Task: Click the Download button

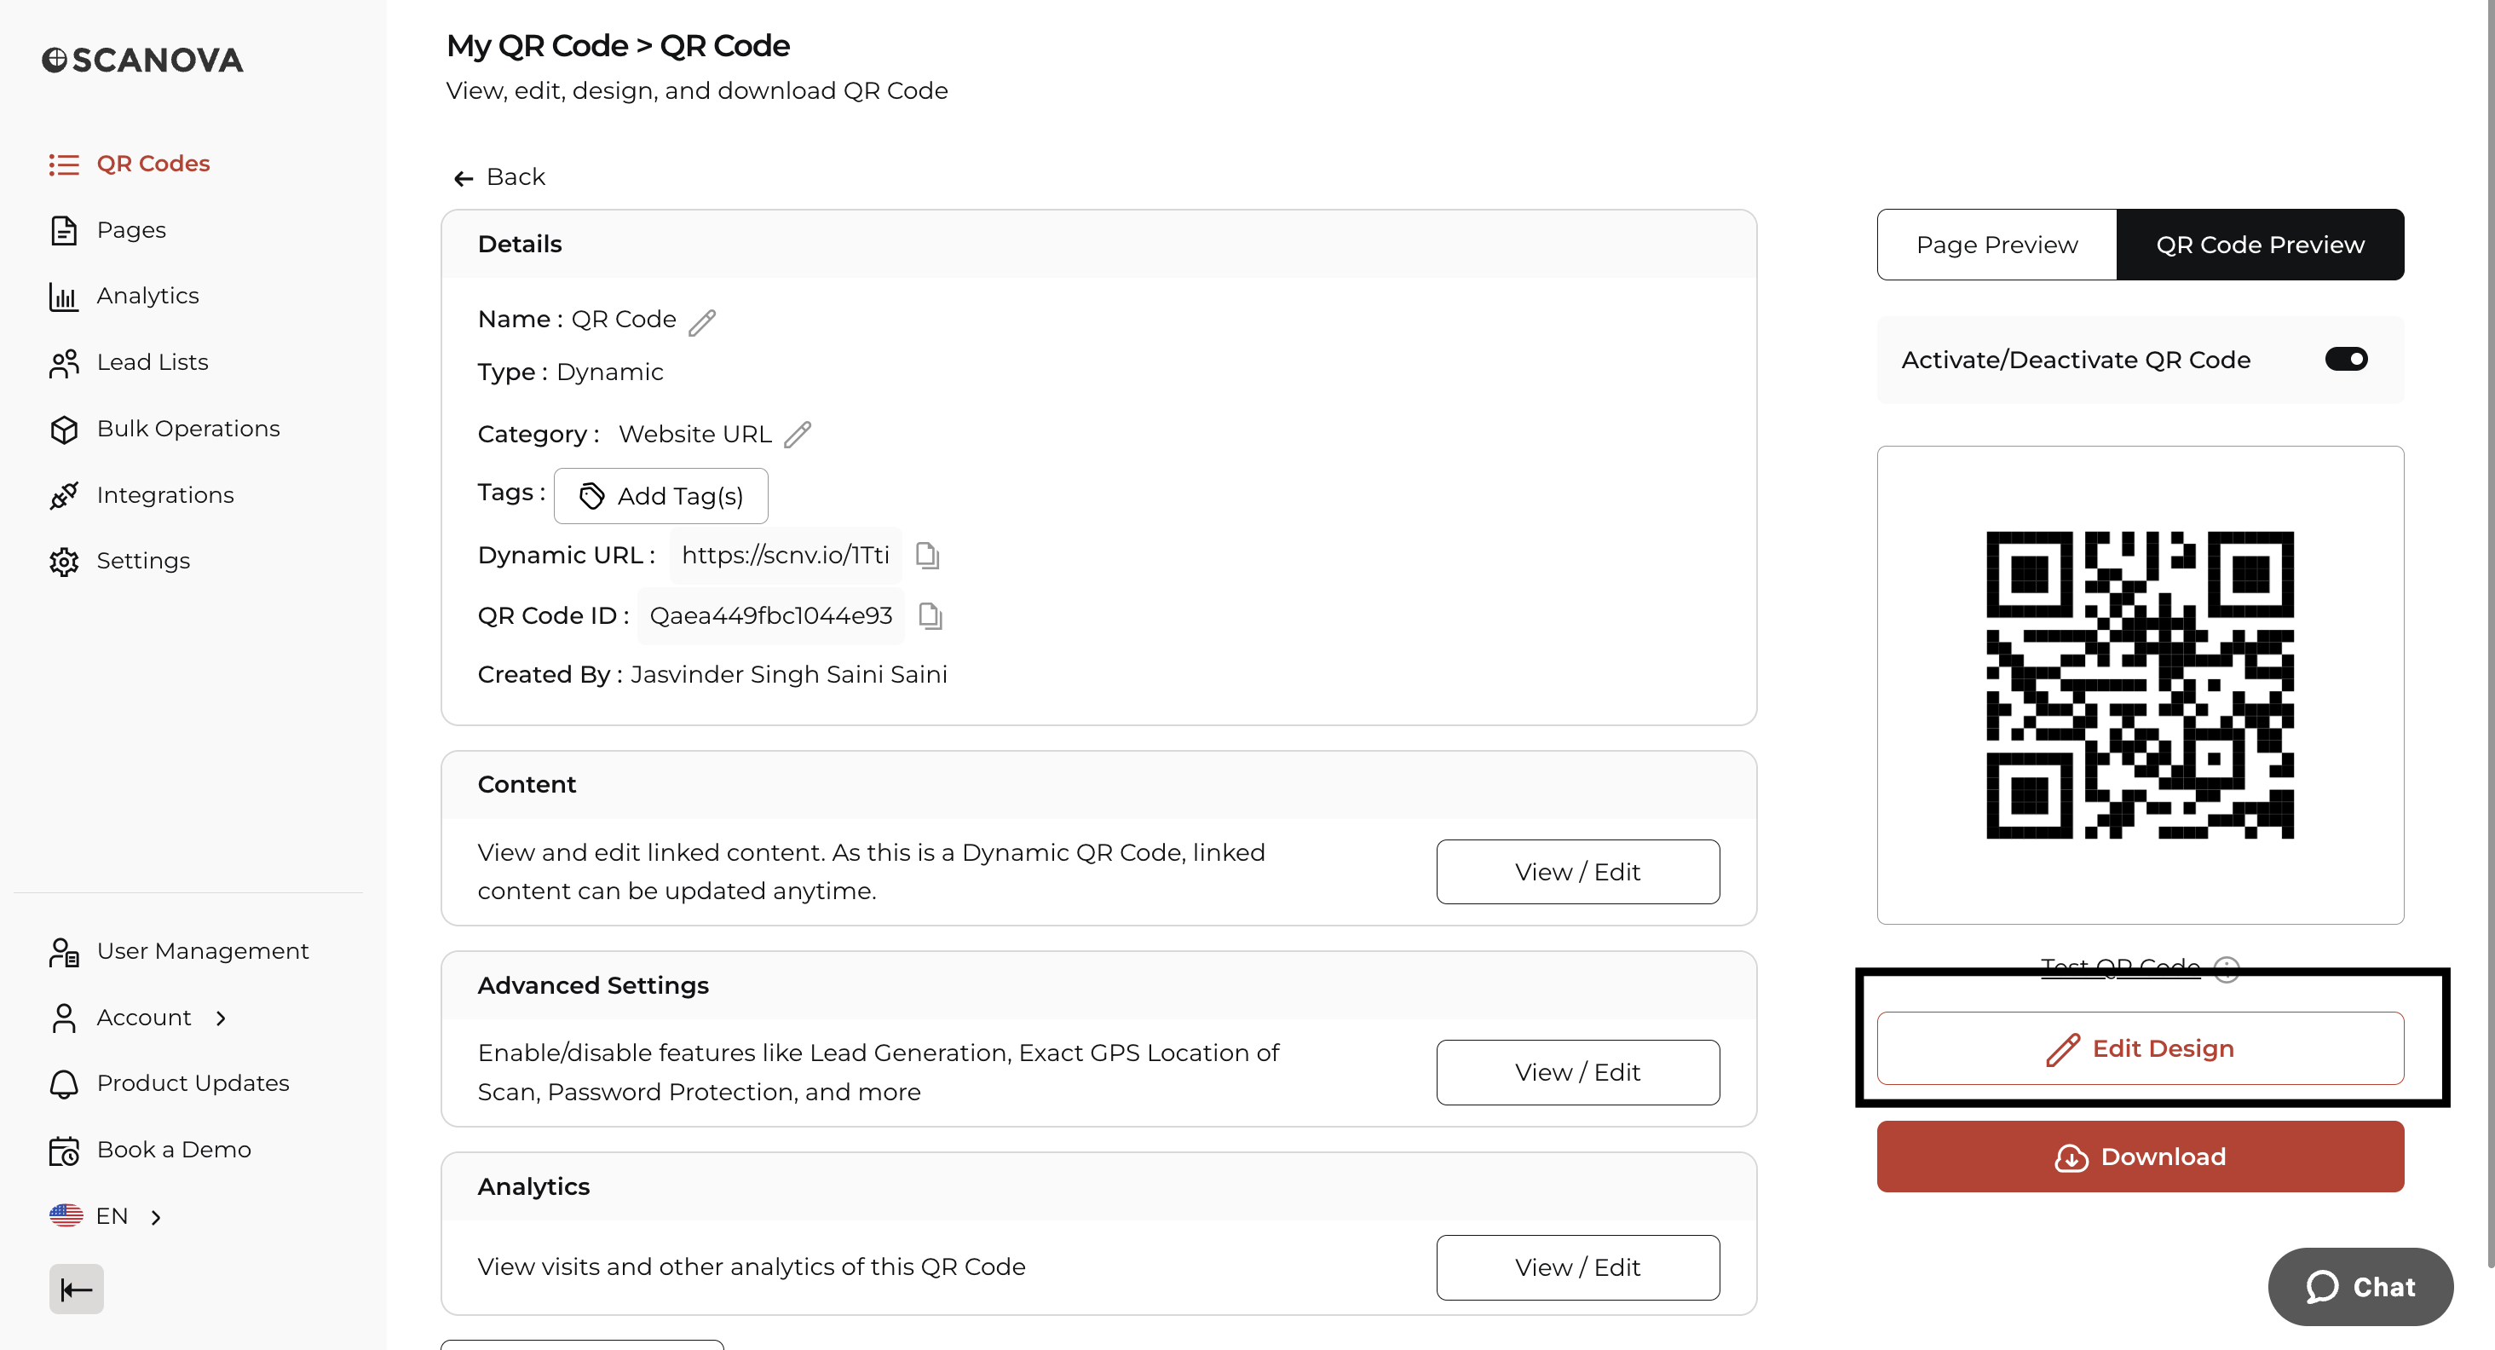Action: click(x=2140, y=1157)
